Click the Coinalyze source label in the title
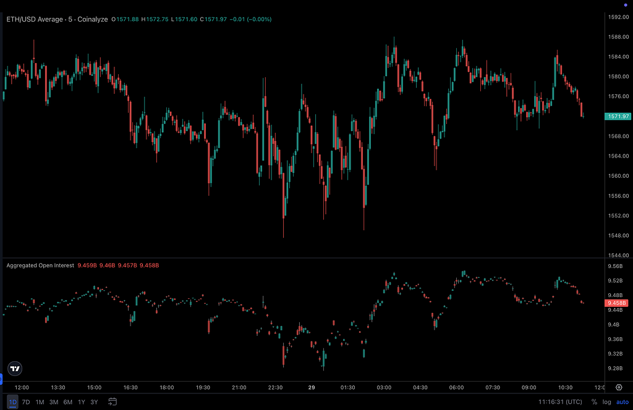 (x=93, y=19)
